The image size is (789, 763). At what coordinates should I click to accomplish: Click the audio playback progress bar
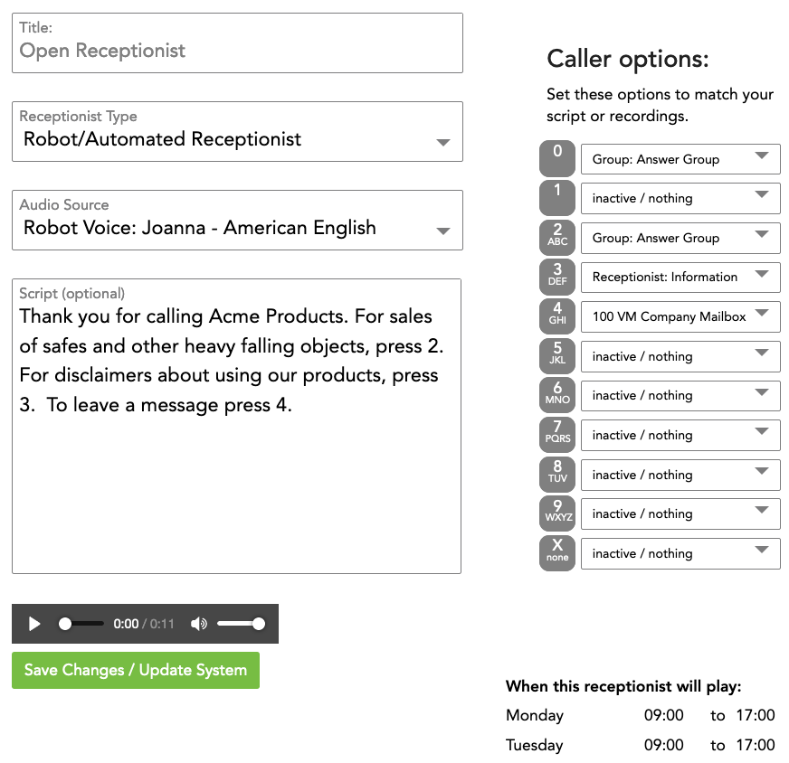tap(81, 624)
